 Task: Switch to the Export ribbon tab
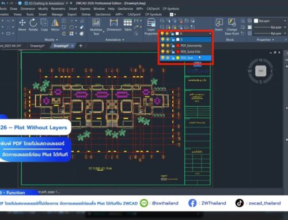coord(72,14)
